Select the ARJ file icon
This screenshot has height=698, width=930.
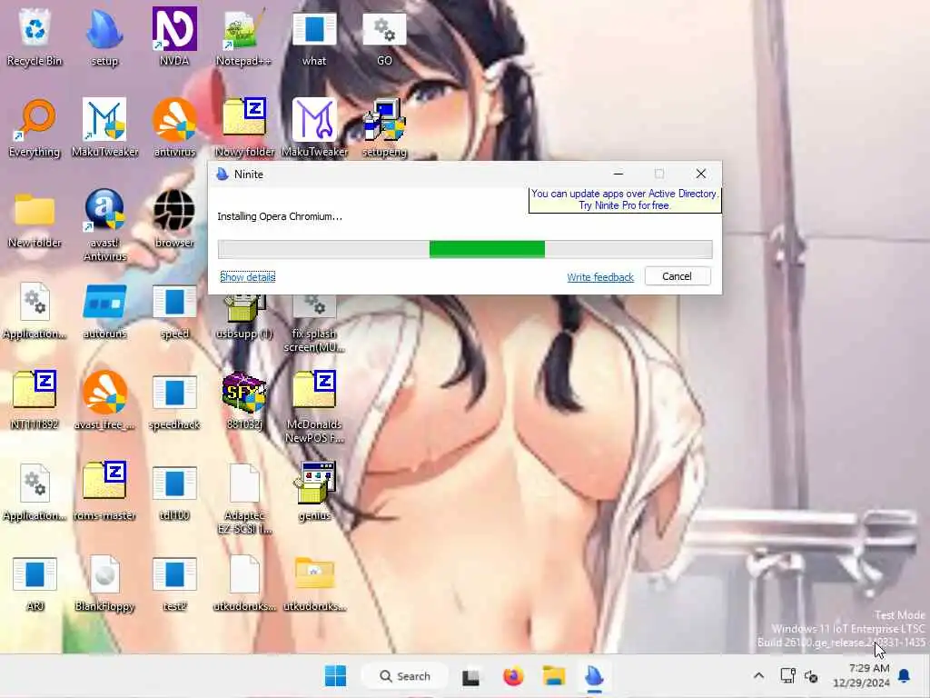click(35, 583)
